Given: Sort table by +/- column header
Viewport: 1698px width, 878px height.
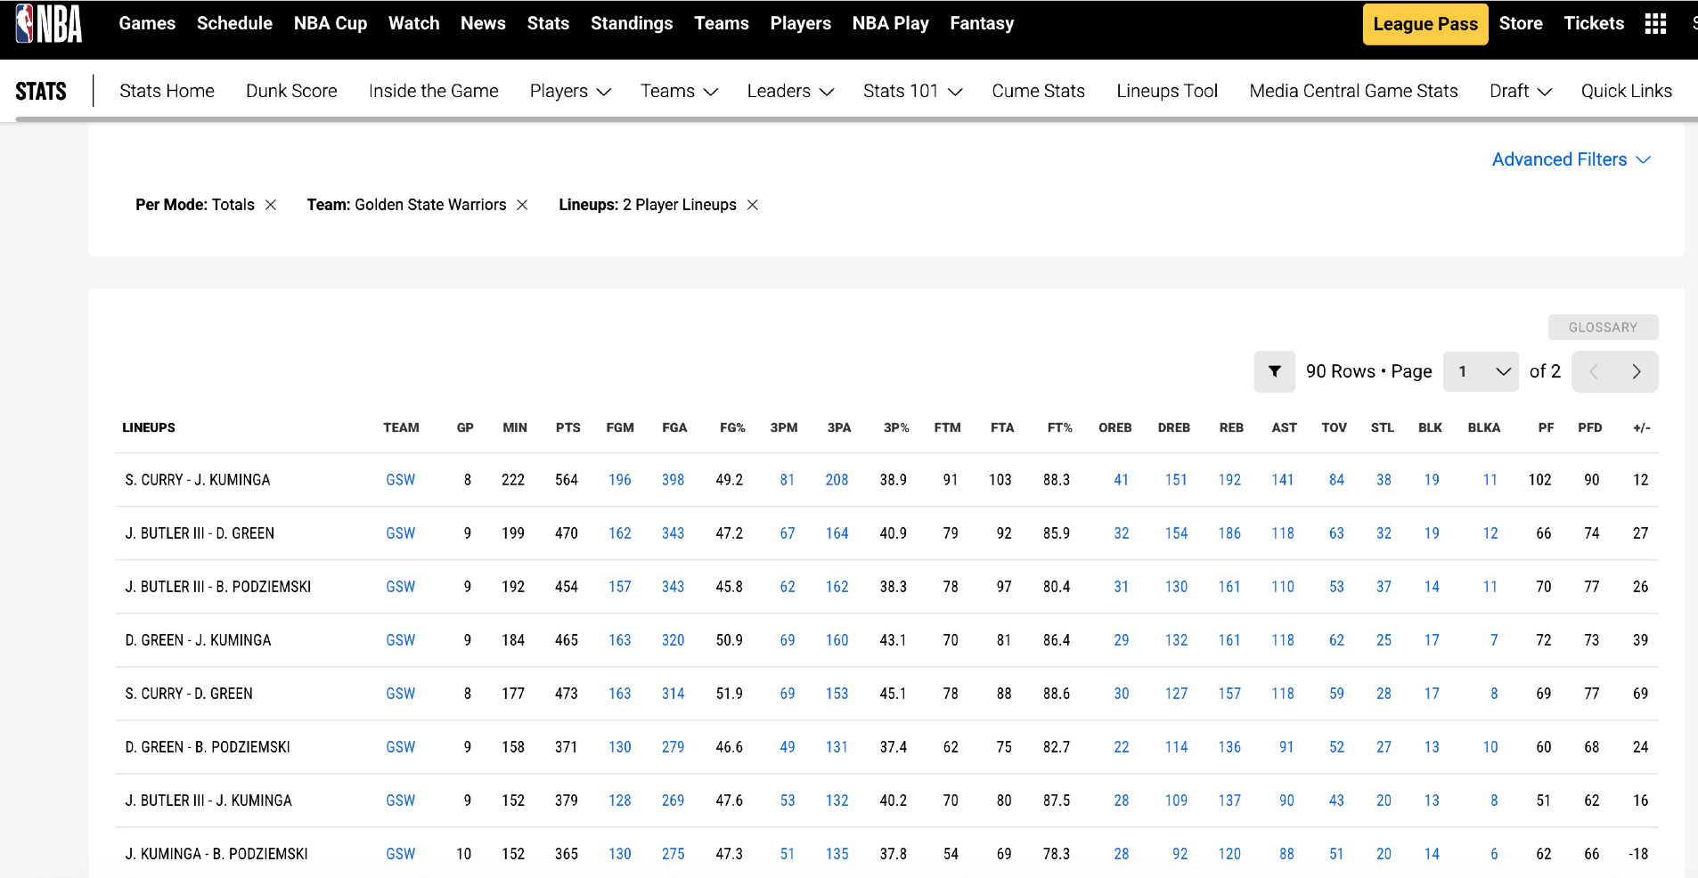Looking at the screenshot, I should click(x=1641, y=428).
